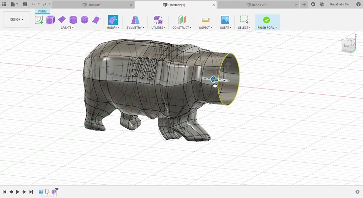
Task: Click the green Finish Form checkmark
Action: pyautogui.click(x=266, y=20)
